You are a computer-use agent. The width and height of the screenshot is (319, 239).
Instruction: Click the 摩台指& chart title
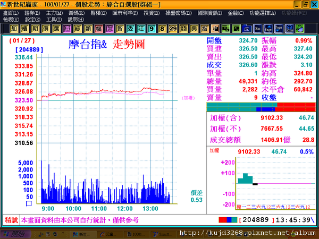[x=88, y=44]
